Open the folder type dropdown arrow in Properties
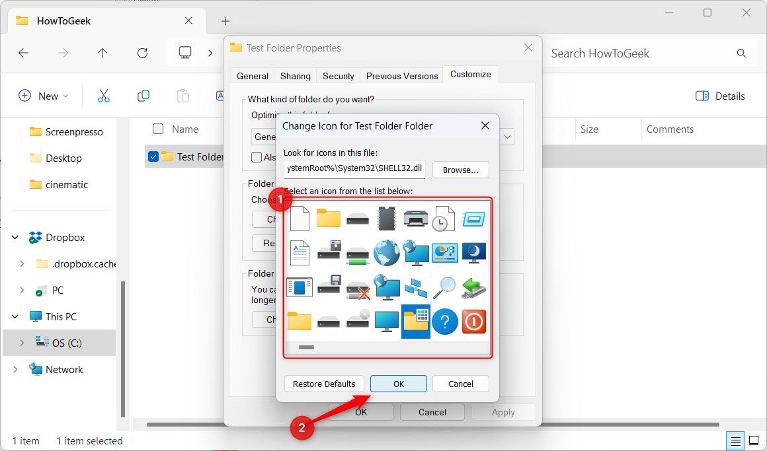The width and height of the screenshot is (767, 451). 507,137
